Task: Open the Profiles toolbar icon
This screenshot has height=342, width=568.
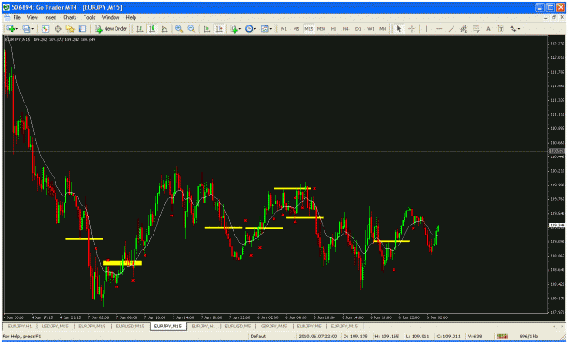Action: [x=26, y=28]
